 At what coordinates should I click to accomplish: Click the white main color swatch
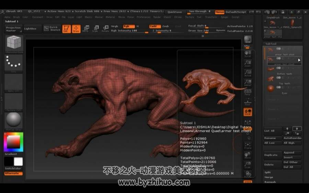click(x=18, y=161)
